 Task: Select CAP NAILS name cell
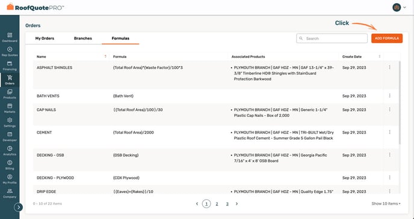(46, 110)
